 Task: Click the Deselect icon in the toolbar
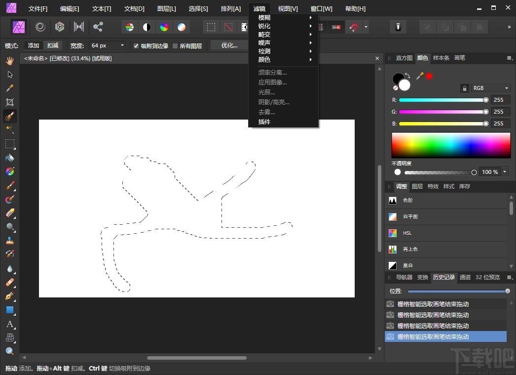[x=228, y=27]
